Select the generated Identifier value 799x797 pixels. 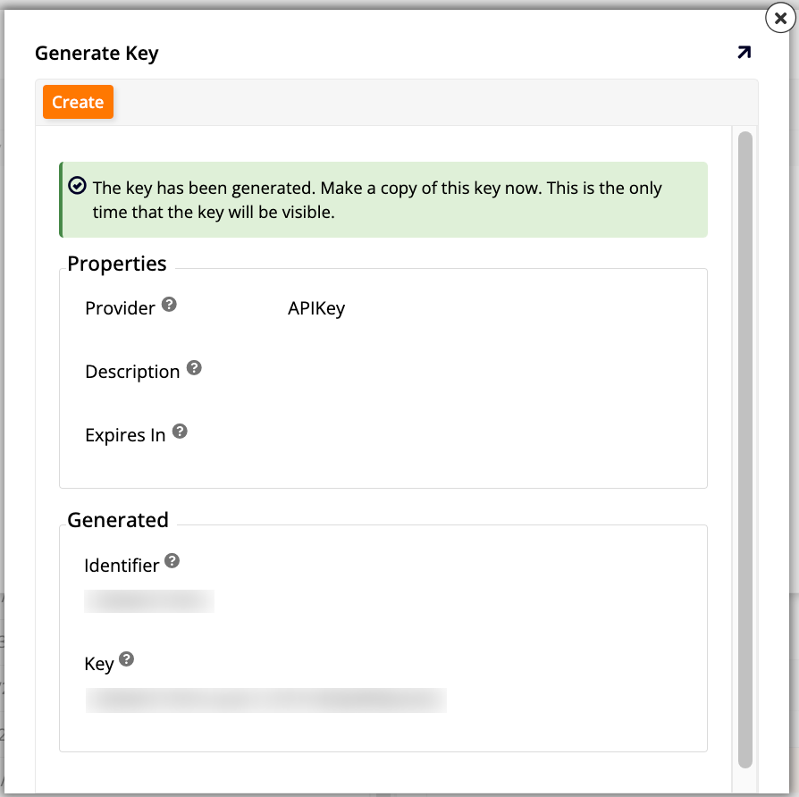(x=149, y=600)
